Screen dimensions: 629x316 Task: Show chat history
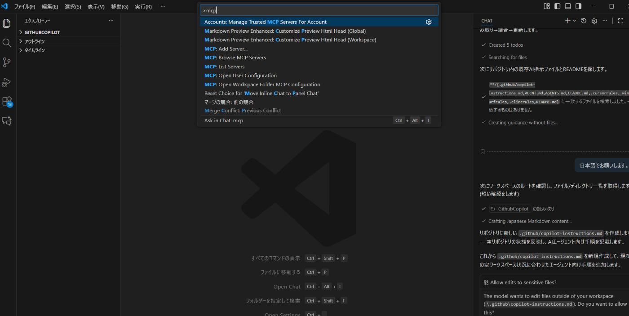pos(584,21)
